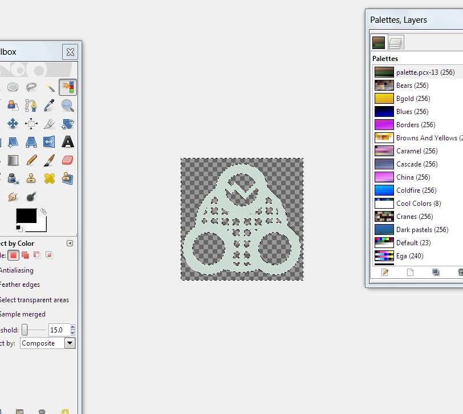Set selection mode to add to selection
The image size is (463, 414).
[25, 255]
